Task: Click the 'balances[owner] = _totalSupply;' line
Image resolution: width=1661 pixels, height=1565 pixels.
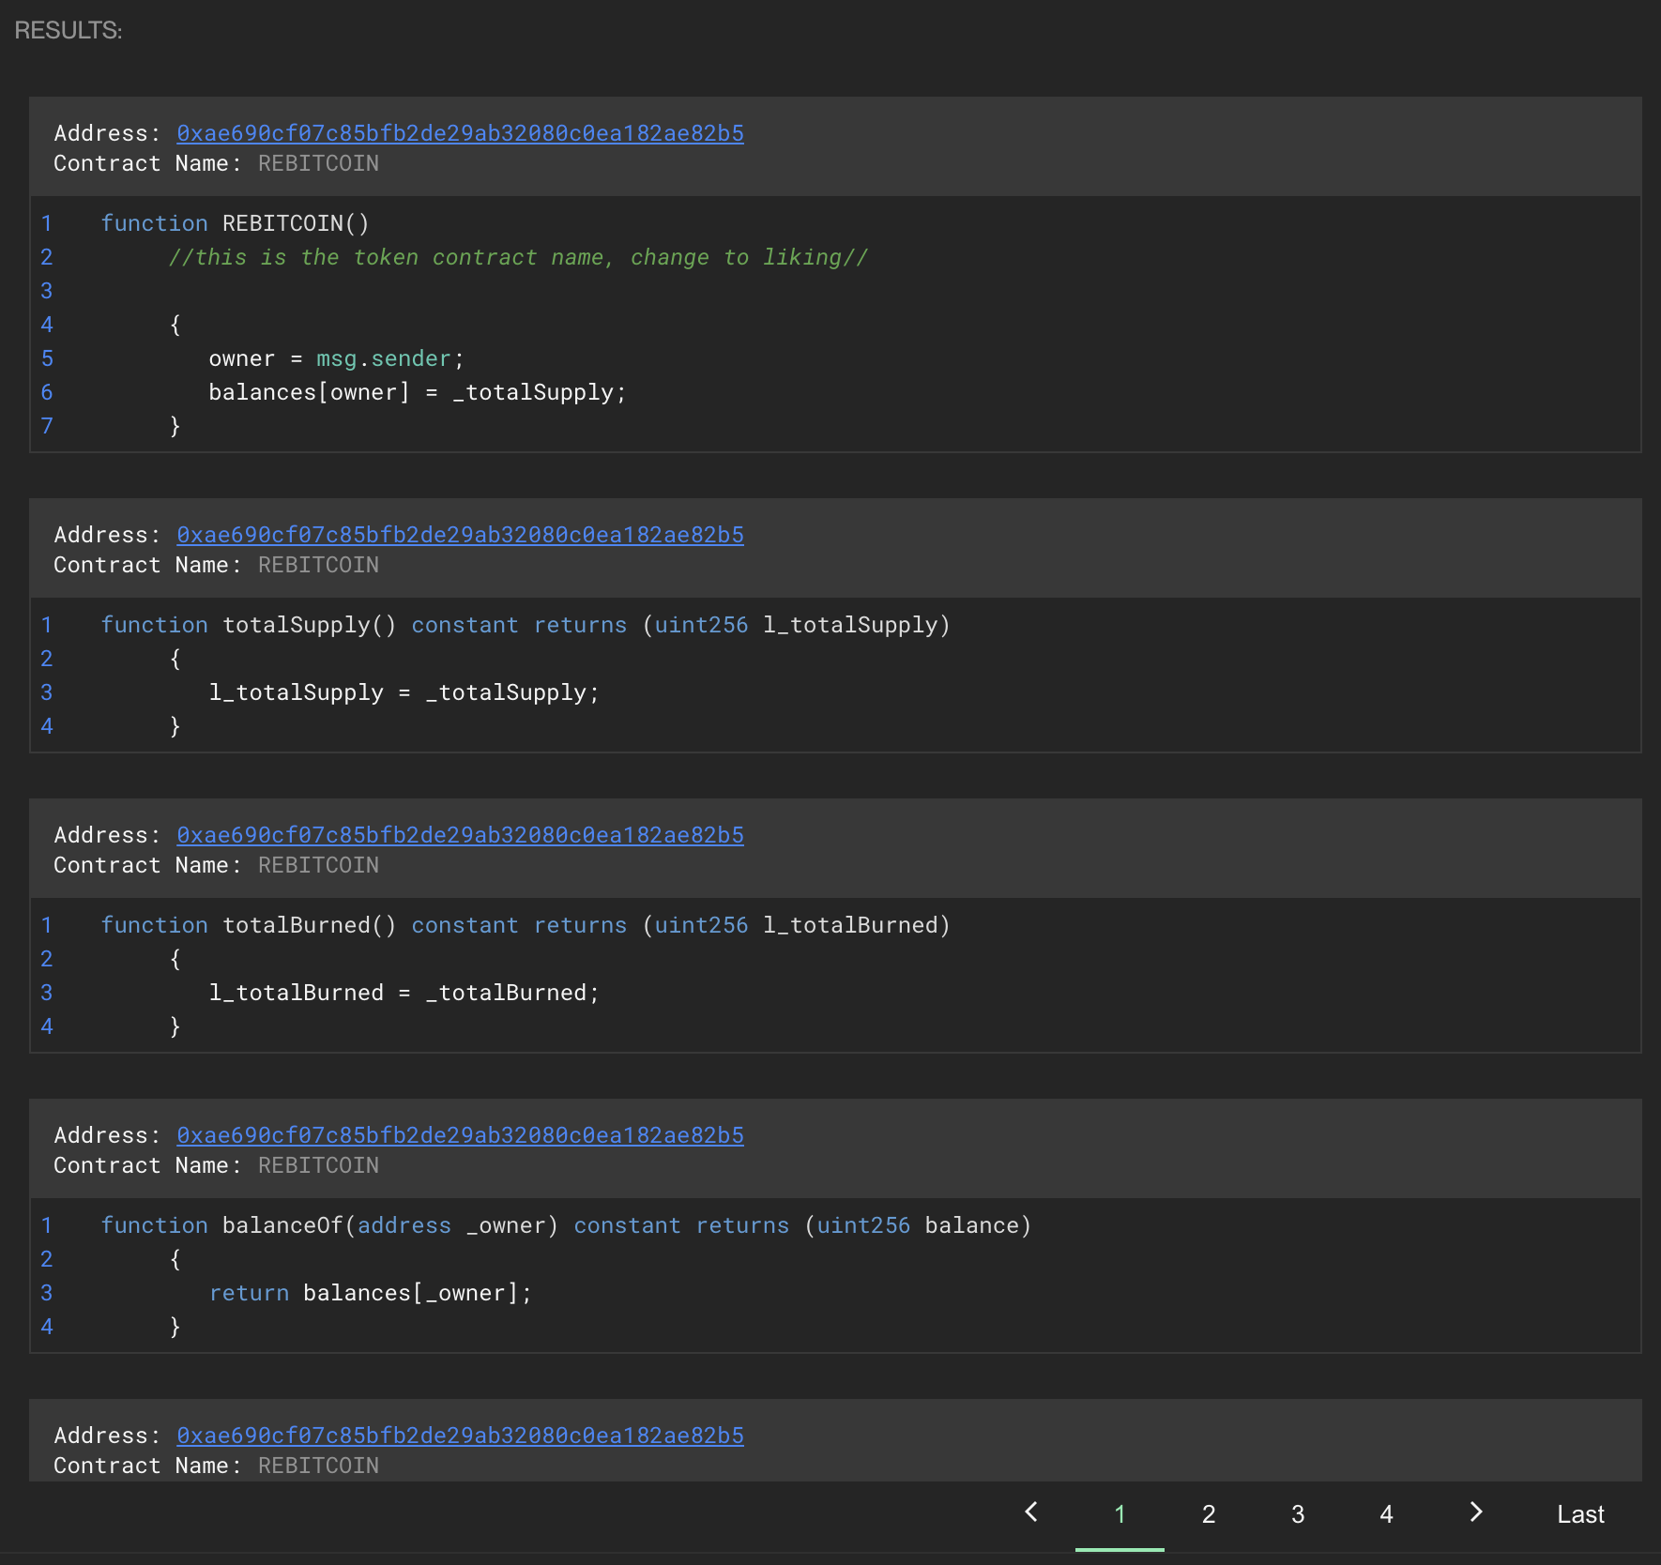Action: 417,392
